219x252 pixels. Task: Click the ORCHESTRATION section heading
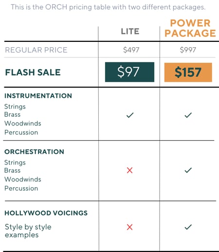34,152
